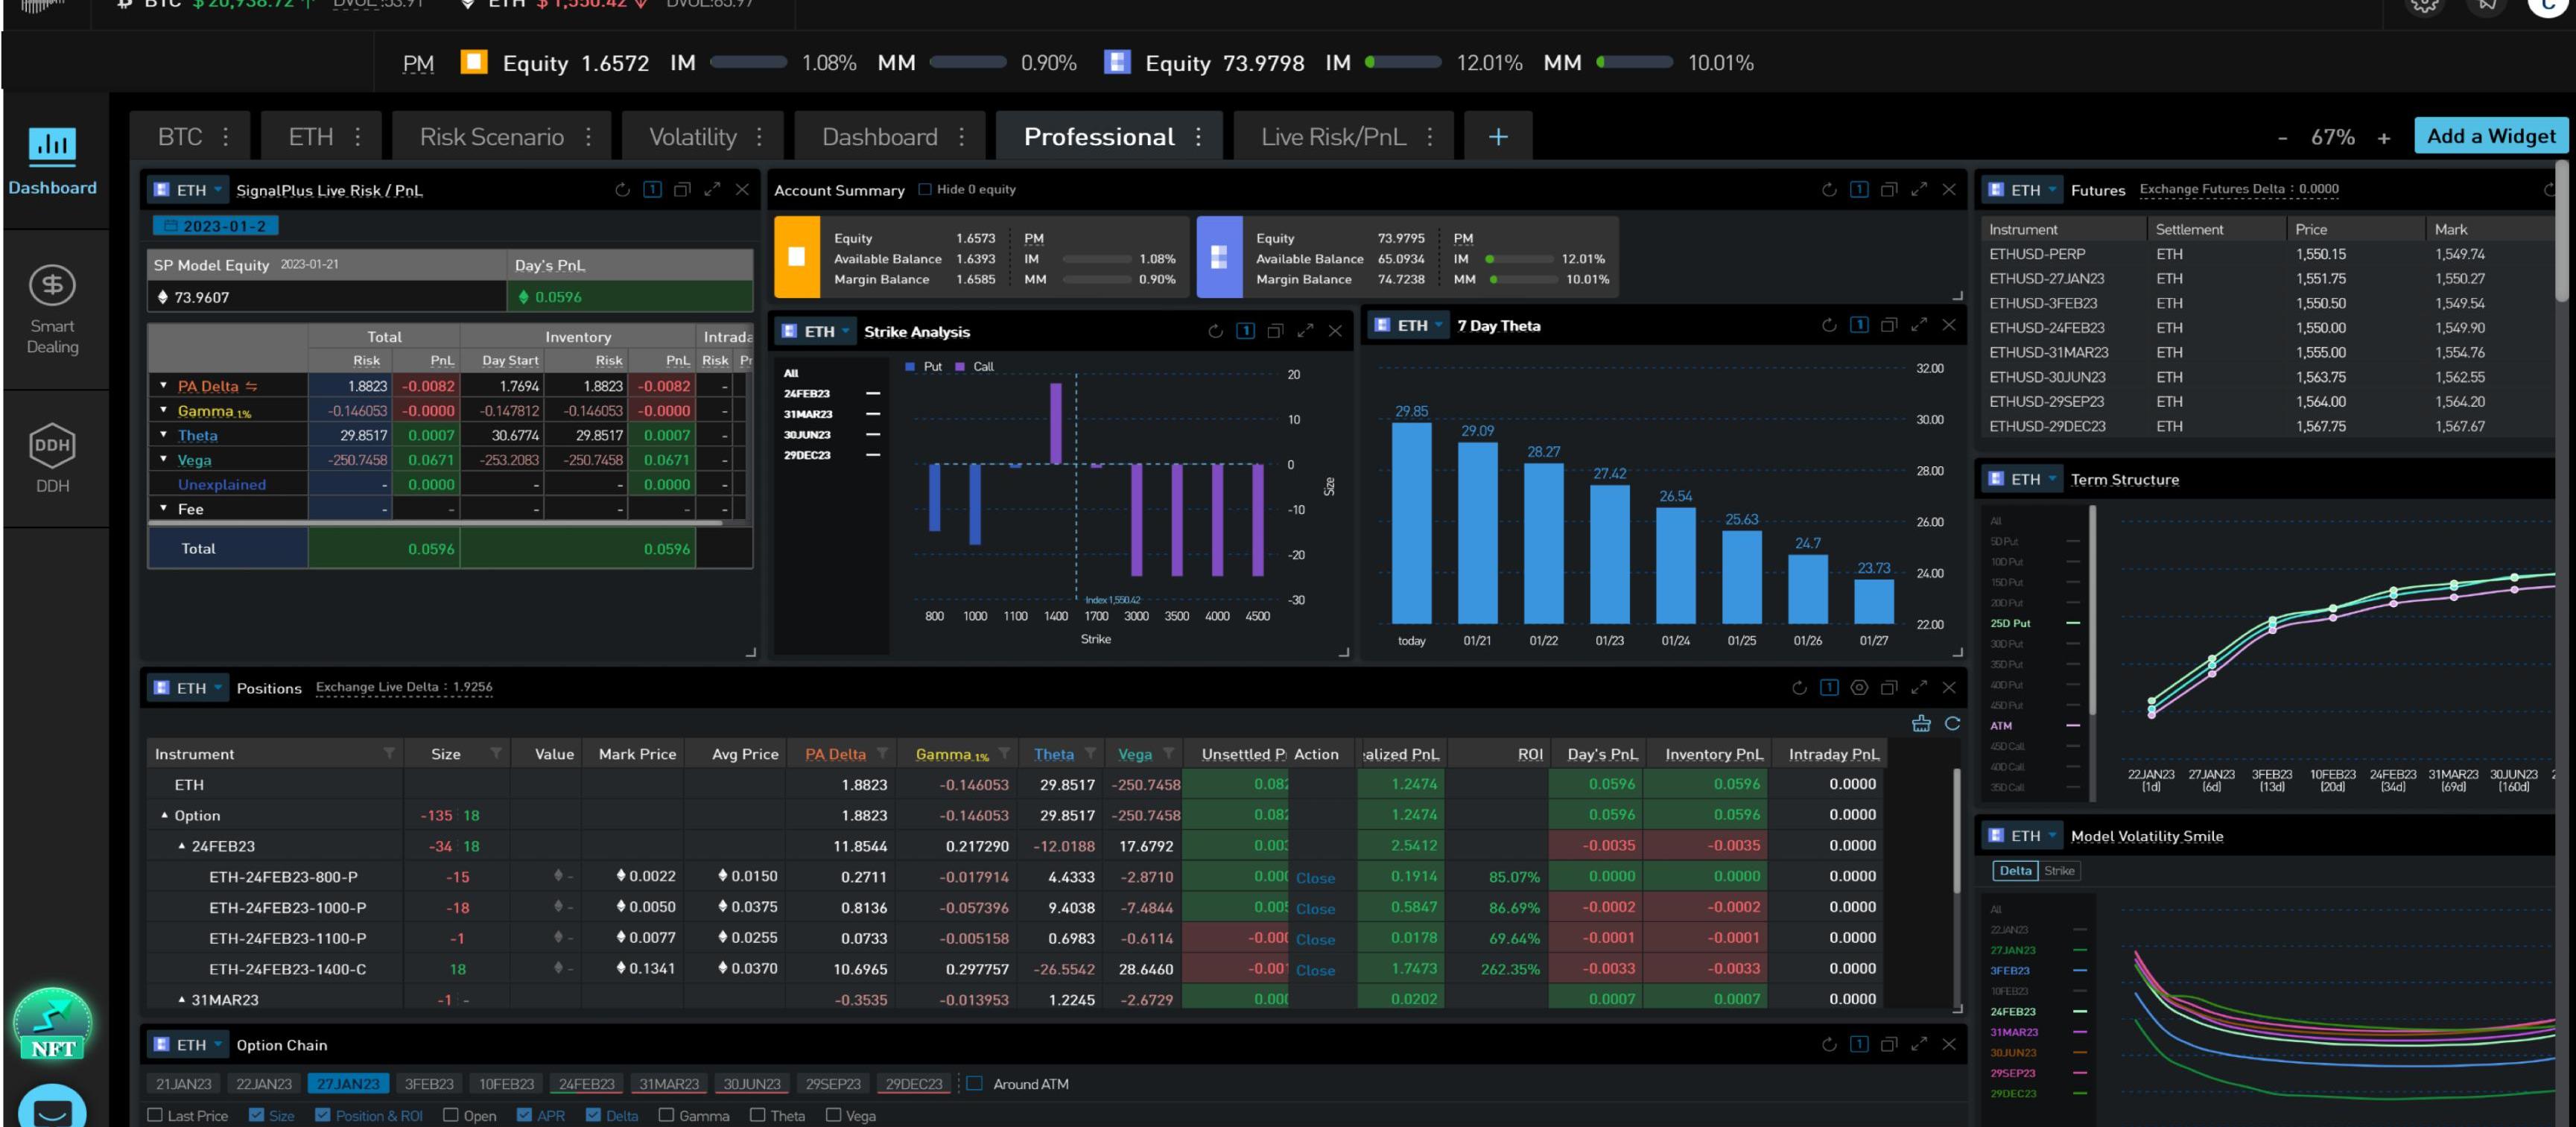Expand the Theta row in Risk table

click(163, 435)
